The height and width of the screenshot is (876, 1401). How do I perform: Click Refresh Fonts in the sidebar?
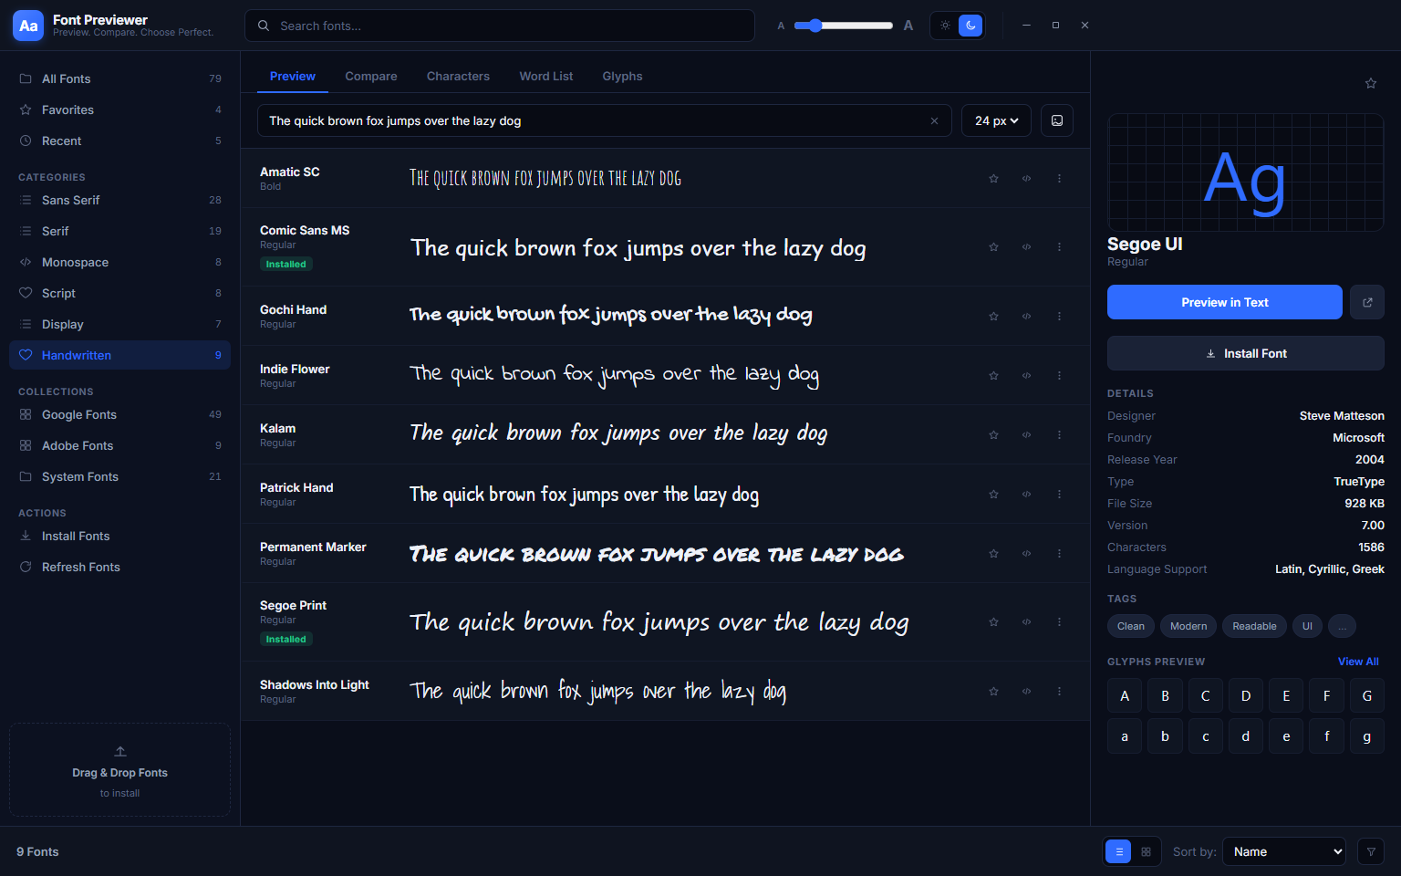(x=119, y=567)
